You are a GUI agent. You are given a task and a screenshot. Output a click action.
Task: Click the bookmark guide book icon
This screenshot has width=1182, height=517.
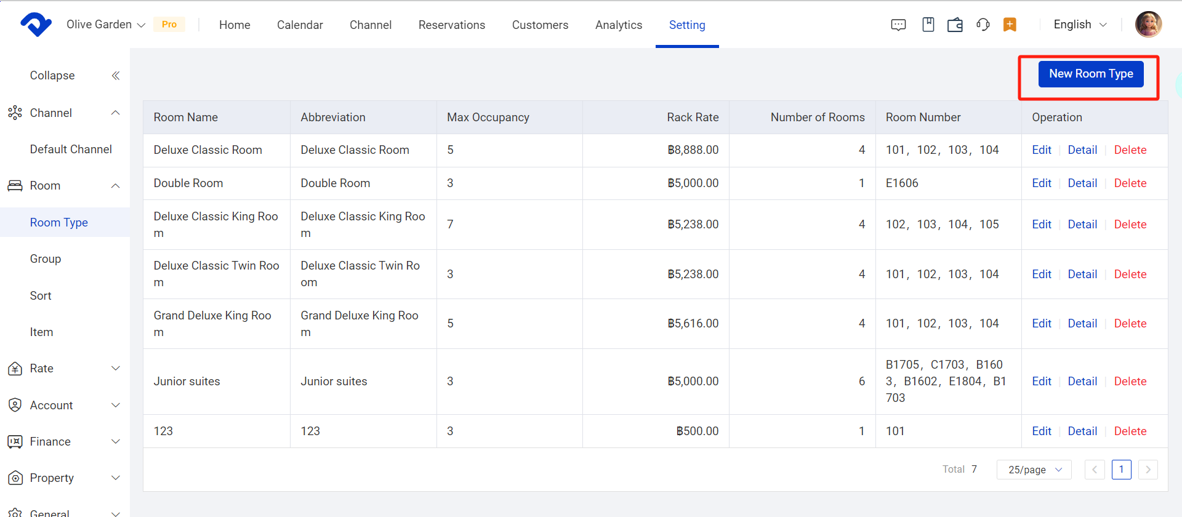point(928,25)
